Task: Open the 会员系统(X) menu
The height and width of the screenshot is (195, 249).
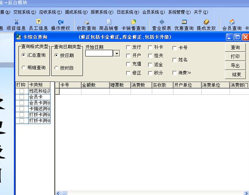Action: click(x=154, y=12)
